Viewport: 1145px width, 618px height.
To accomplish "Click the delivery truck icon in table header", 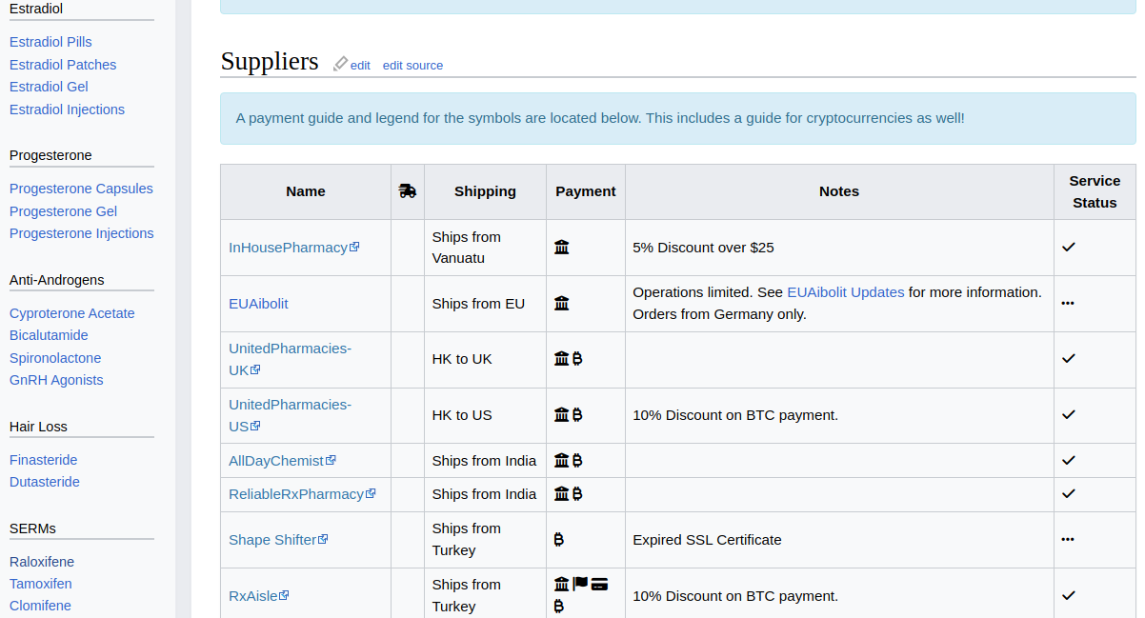I will pyautogui.click(x=408, y=191).
